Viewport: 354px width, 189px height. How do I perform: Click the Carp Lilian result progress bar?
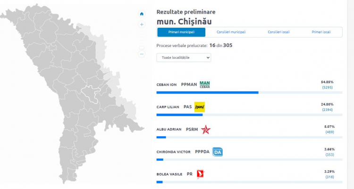(x=250, y=115)
